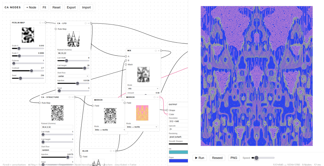The image size is (324, 166).
Task: Click input port B on MIX node
Action: pos(126,60)
